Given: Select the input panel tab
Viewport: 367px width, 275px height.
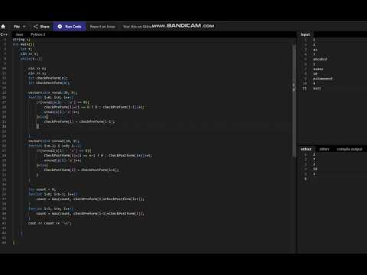Looking at the screenshot, I should tap(305, 34).
